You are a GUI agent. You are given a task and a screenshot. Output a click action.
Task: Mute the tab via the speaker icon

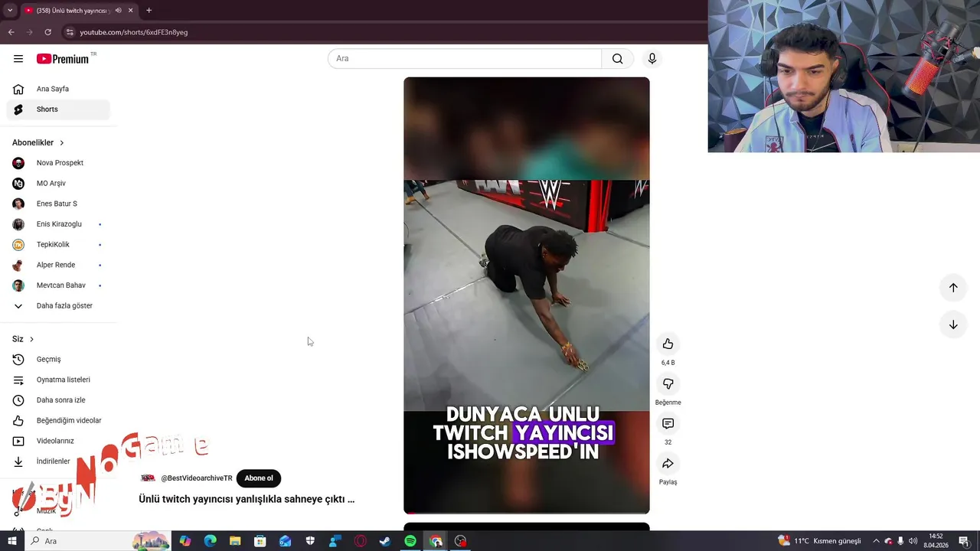click(118, 11)
